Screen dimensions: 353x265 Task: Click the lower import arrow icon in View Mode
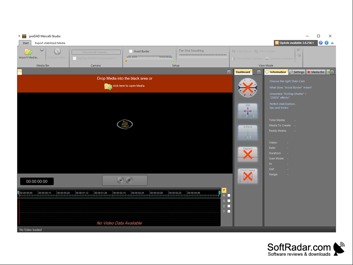299,55
